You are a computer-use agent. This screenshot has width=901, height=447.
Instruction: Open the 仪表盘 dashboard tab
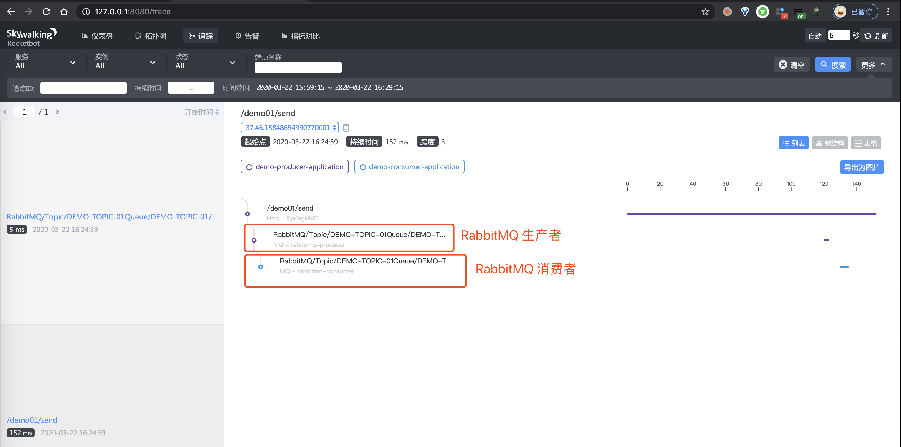point(97,36)
